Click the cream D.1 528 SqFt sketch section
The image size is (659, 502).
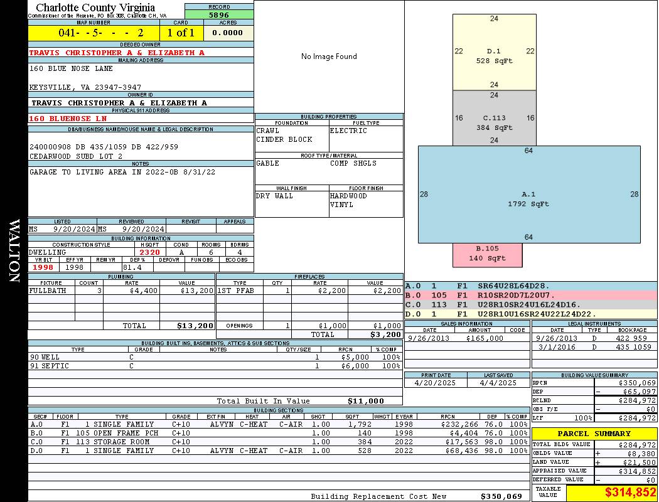tap(495, 52)
